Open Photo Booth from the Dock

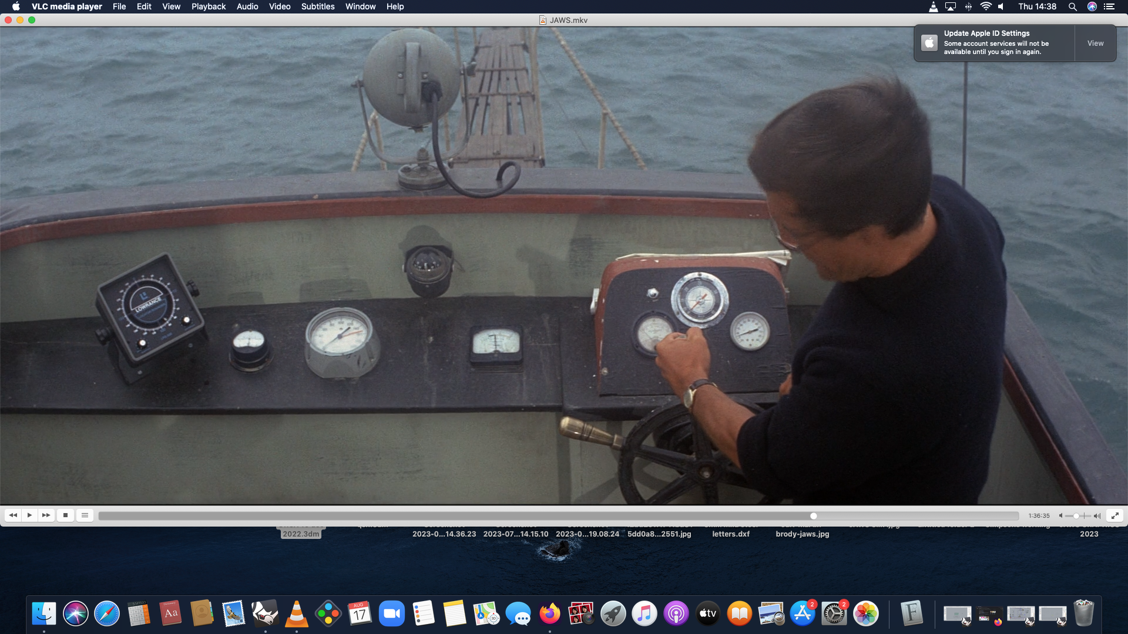point(582,614)
